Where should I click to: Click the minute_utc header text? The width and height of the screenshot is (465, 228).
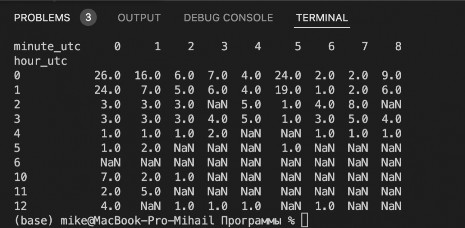click(47, 46)
